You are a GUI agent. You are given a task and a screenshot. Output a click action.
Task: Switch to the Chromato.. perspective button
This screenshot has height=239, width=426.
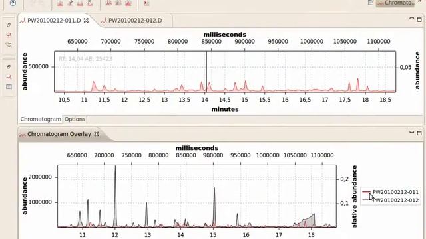pos(395,3)
